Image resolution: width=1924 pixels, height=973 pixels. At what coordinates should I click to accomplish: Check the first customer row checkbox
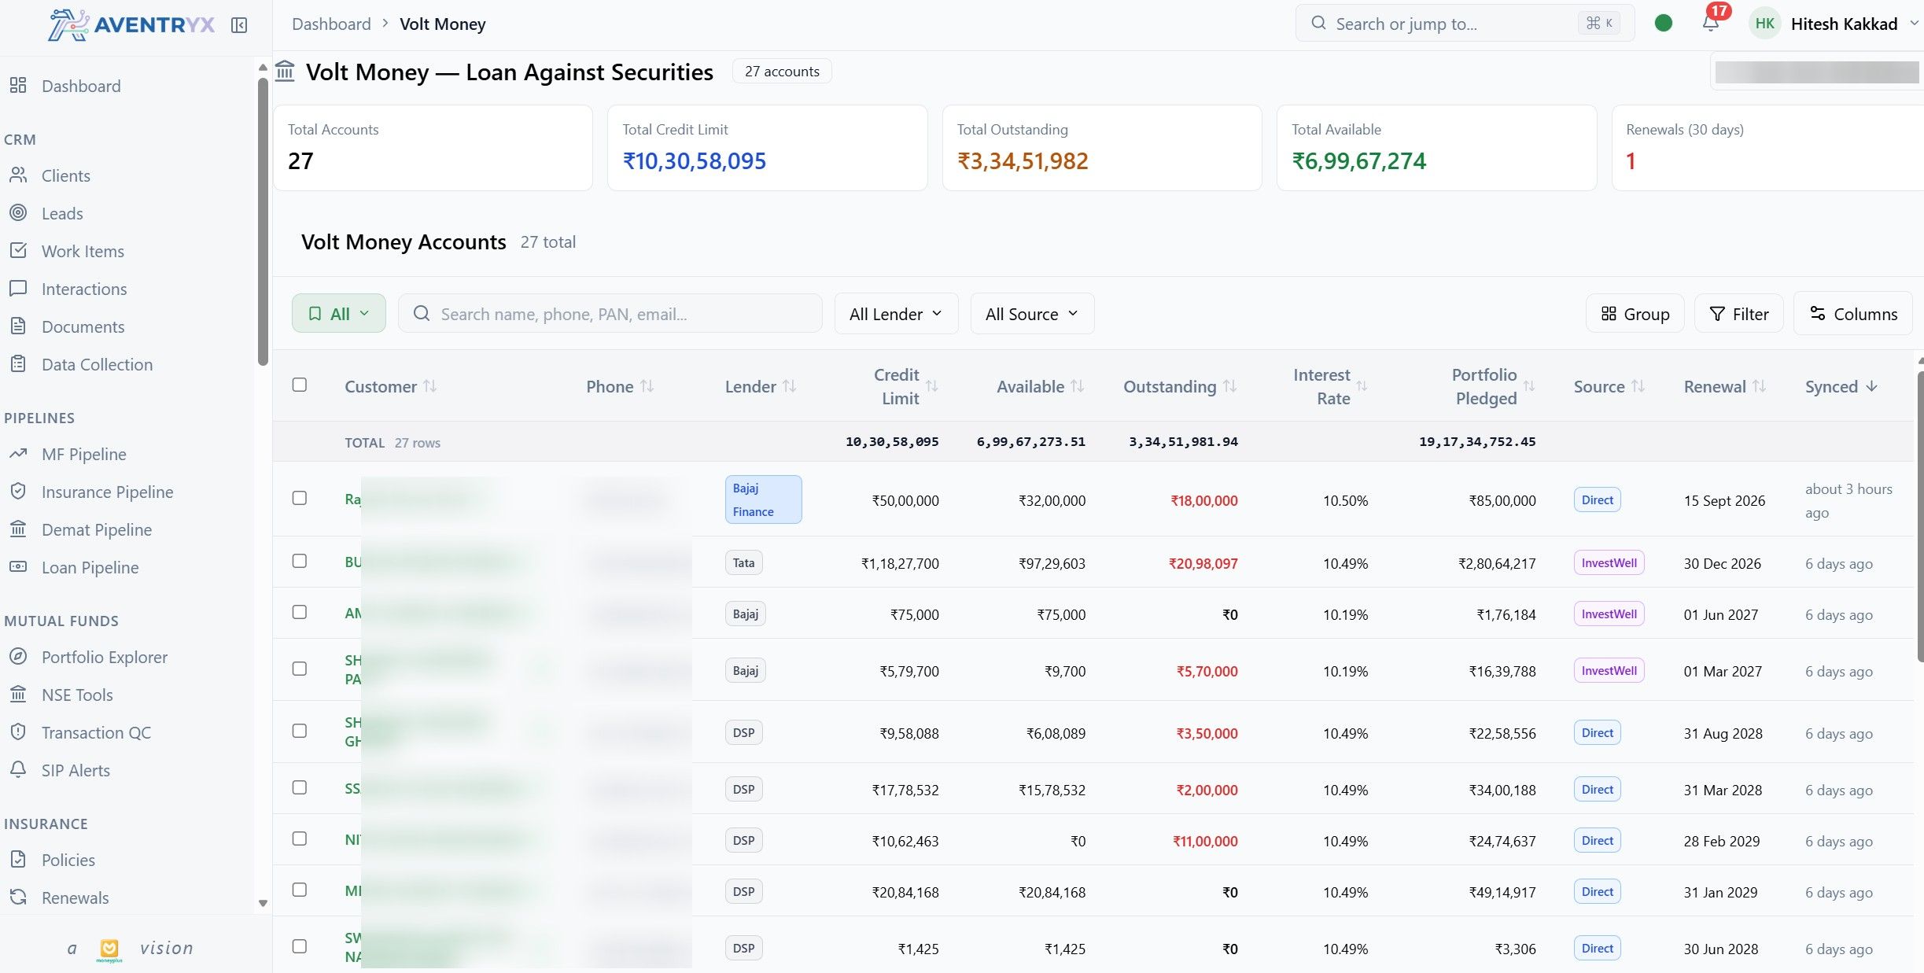coord(300,499)
